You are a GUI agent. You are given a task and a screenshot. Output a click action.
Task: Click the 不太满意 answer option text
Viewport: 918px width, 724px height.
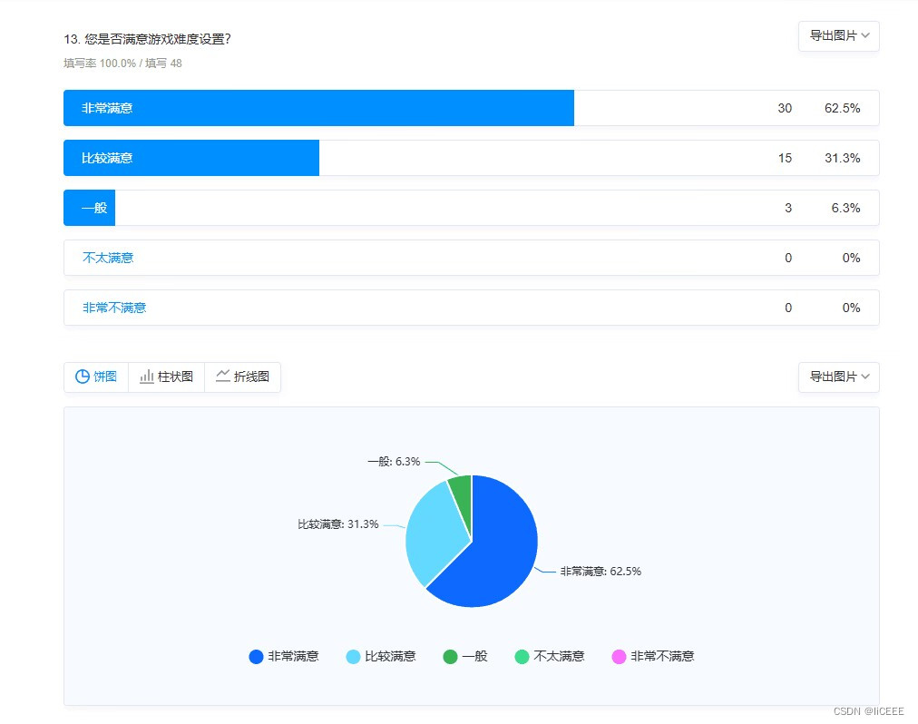(x=107, y=258)
